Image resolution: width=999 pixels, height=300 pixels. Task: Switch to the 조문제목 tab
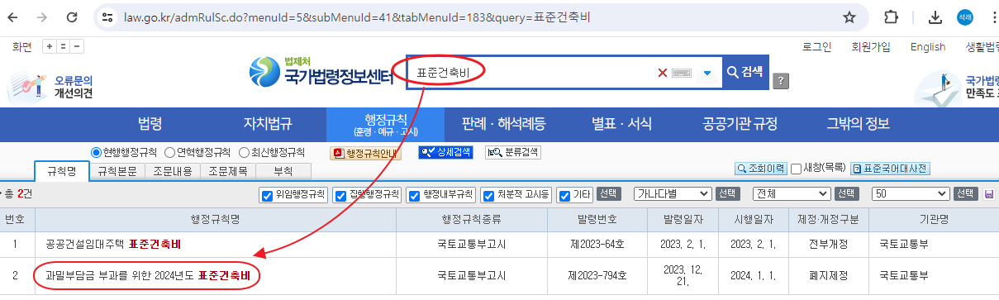(228, 171)
